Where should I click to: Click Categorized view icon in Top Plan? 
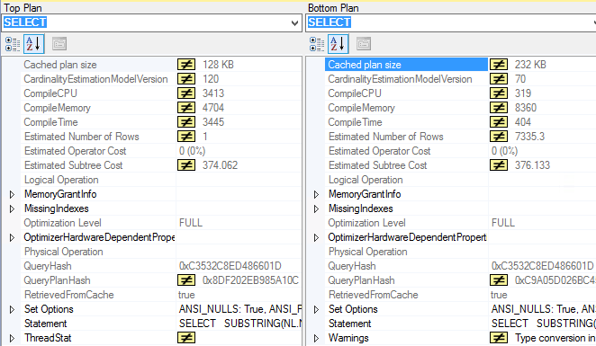click(13, 44)
